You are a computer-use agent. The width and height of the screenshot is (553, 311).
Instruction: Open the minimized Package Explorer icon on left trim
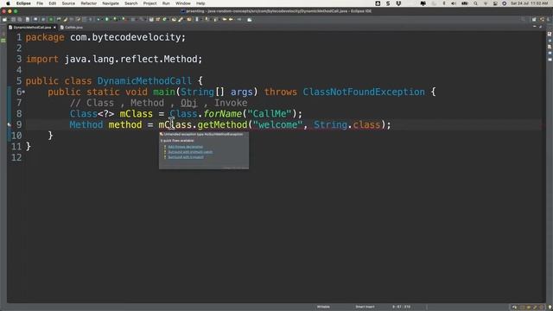[3, 41]
